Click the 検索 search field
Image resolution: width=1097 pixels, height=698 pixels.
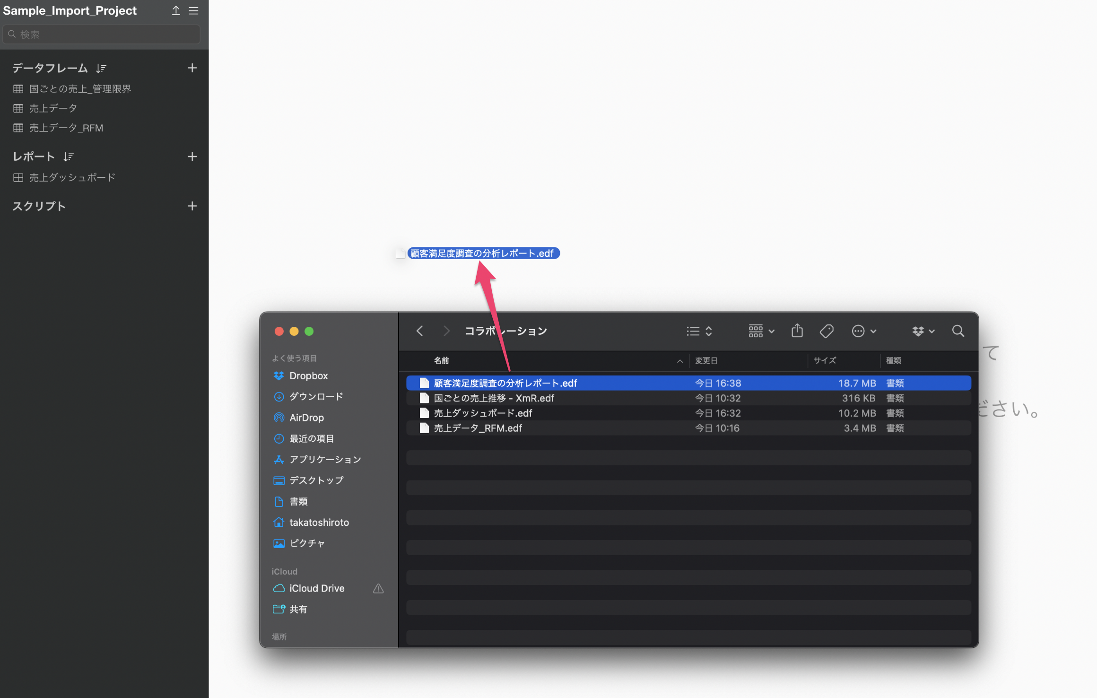tap(102, 34)
